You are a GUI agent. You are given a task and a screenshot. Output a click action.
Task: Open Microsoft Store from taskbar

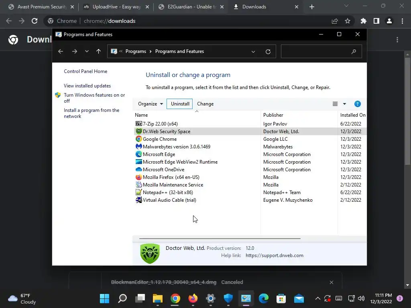pyautogui.click(x=281, y=298)
